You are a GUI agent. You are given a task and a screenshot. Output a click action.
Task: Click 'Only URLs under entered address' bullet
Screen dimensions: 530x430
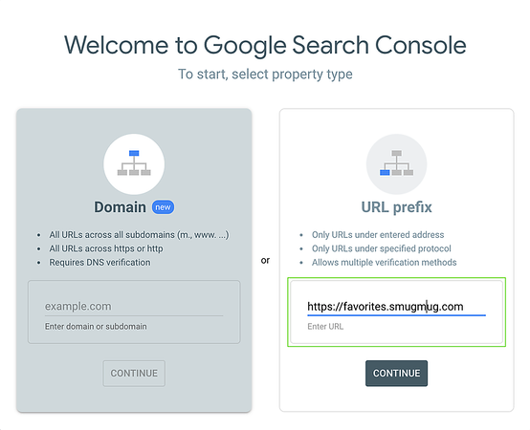pyautogui.click(x=378, y=234)
